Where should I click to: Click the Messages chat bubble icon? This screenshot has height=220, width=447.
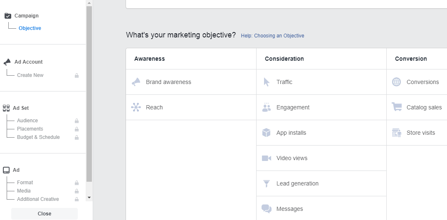(267, 209)
